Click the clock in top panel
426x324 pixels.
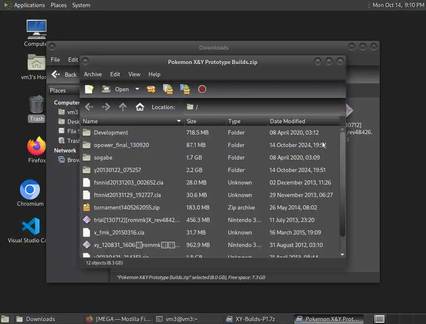point(398,5)
